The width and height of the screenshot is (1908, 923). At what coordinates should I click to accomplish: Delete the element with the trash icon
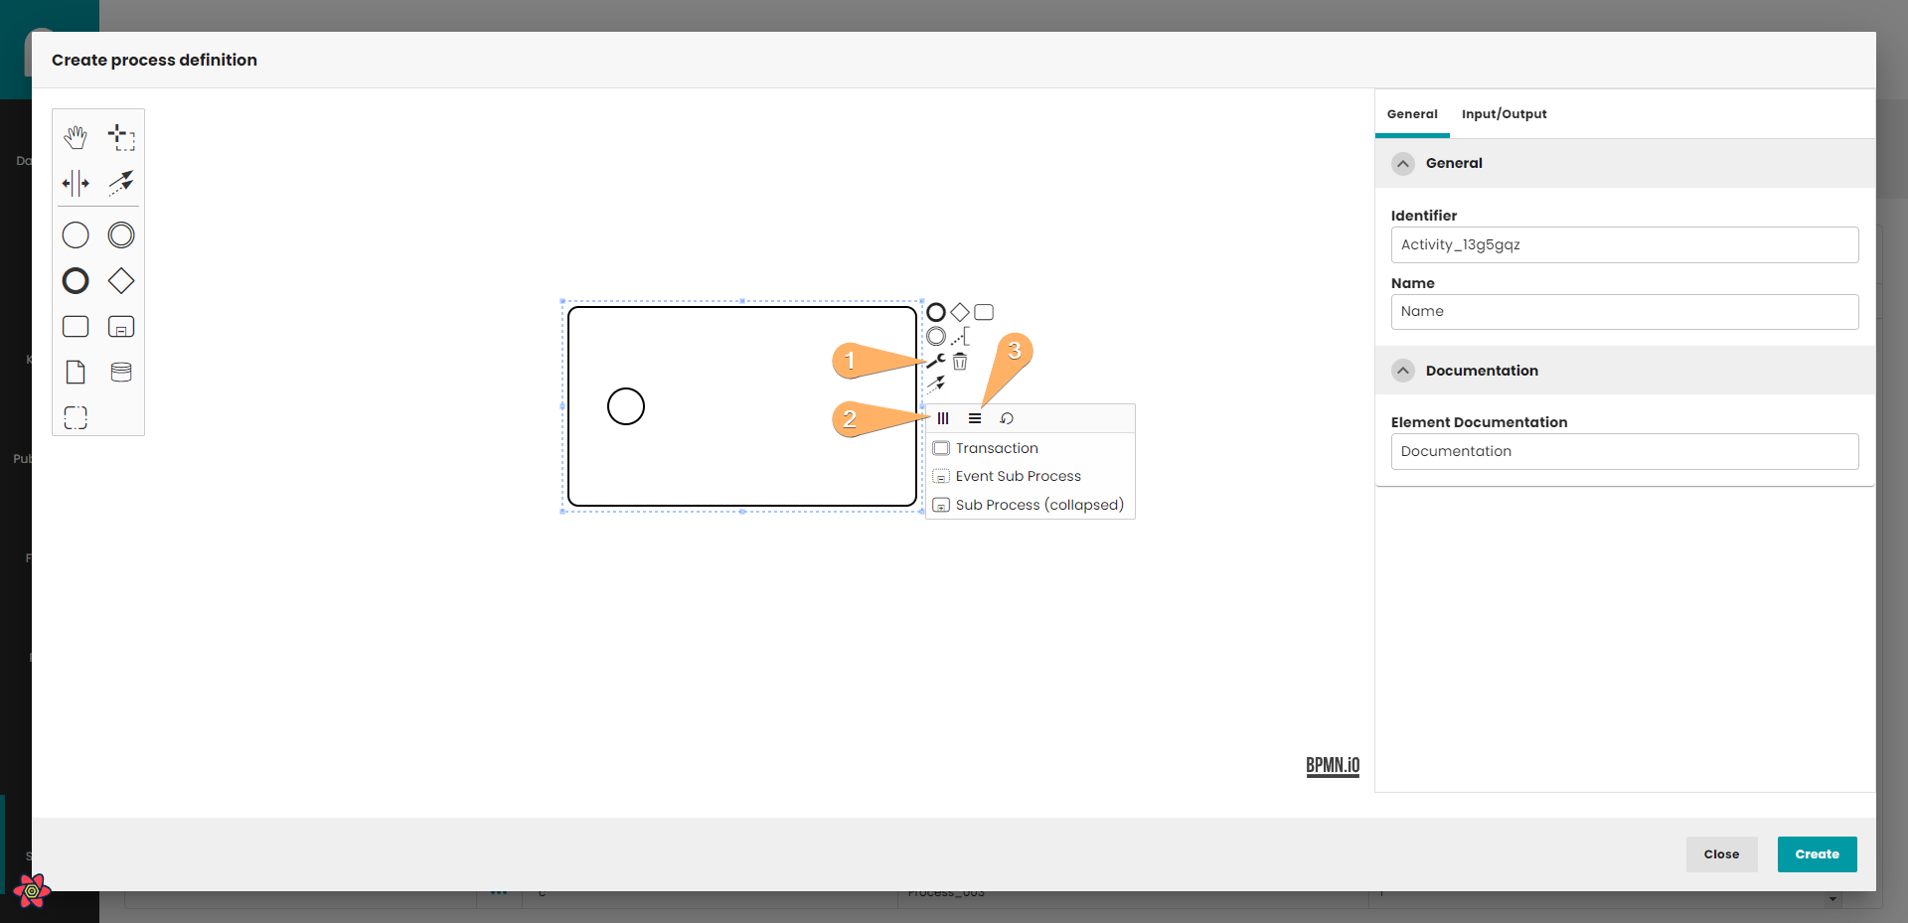click(960, 362)
